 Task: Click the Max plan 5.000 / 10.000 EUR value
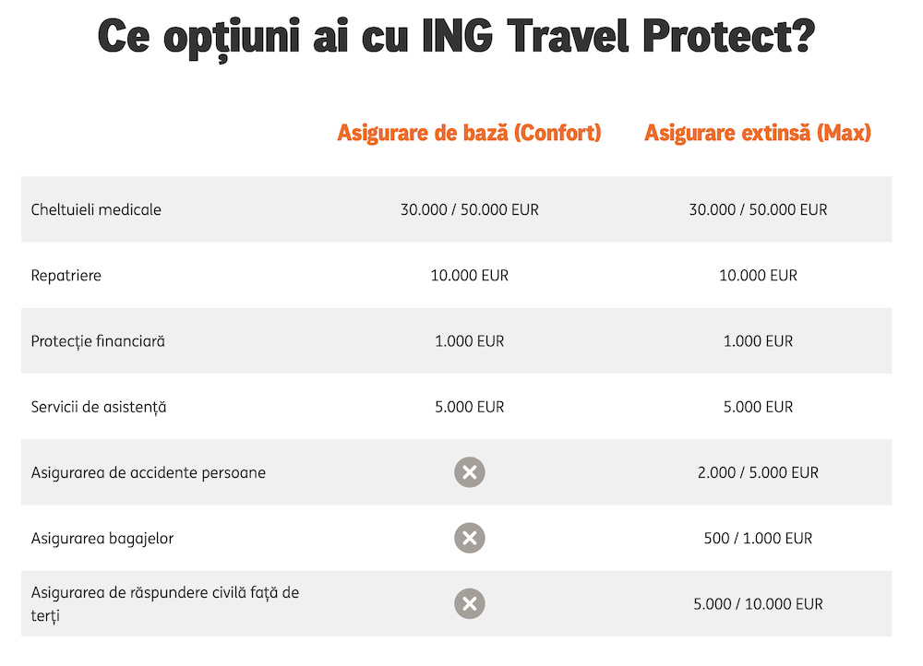pyautogui.click(x=758, y=604)
